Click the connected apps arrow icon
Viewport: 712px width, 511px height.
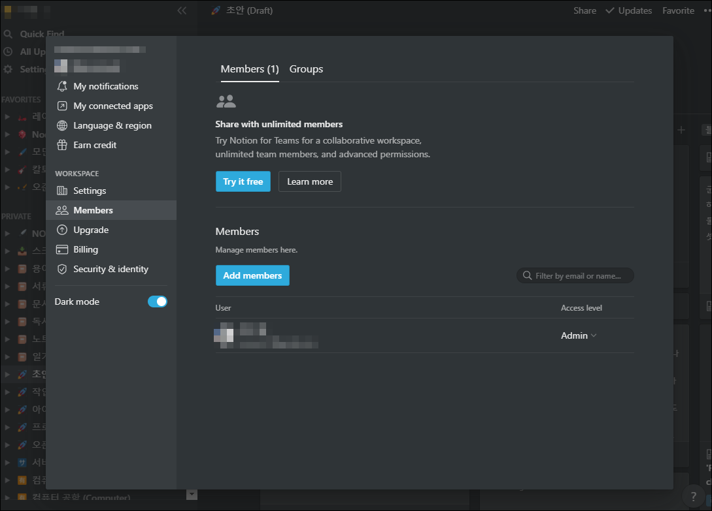[x=62, y=106]
